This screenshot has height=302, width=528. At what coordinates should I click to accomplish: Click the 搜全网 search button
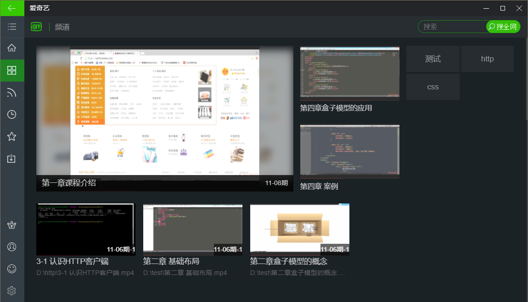tap(503, 27)
